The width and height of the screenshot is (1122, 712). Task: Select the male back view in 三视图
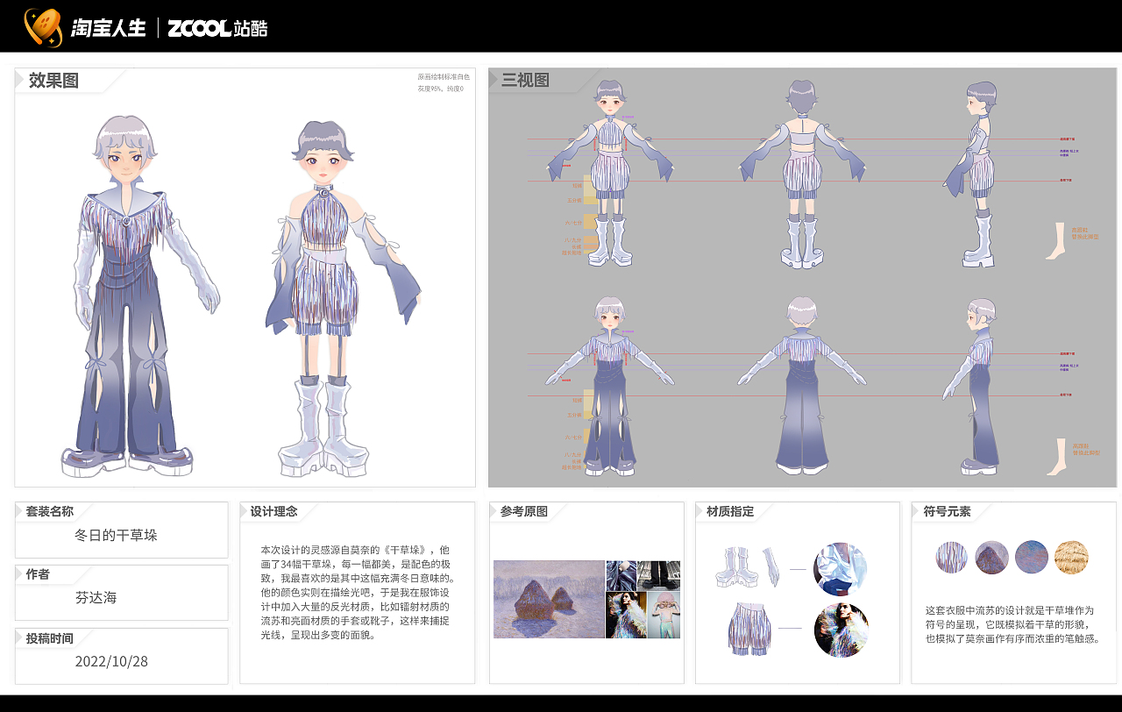coord(801,386)
